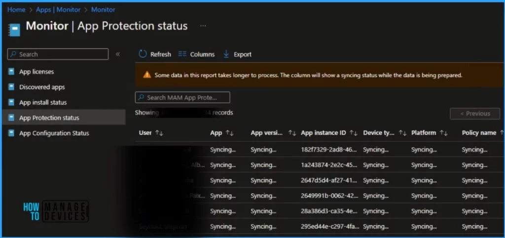This screenshot has height=238, width=505.
Task: Click the Syncing App cell in 182f7329 row
Action: pyautogui.click(x=223, y=149)
